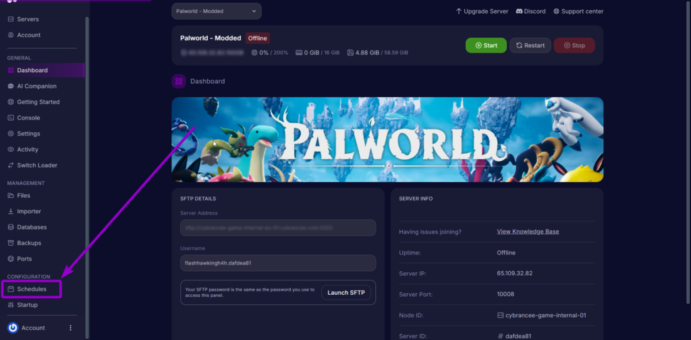Screen dimensions: 691x340
Task: Click the Palworld banner image
Action: click(x=387, y=140)
